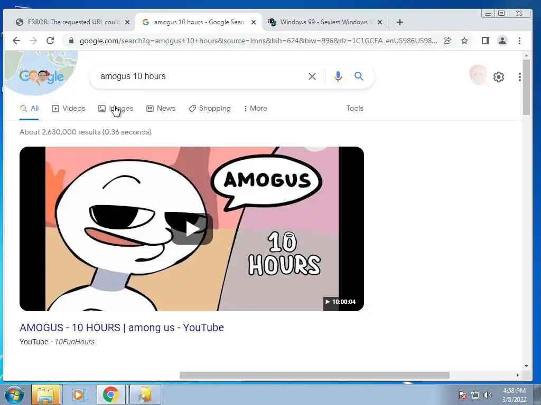Open search Tools options

(x=355, y=109)
